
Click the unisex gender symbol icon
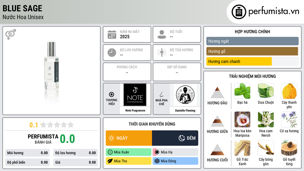point(10,34)
